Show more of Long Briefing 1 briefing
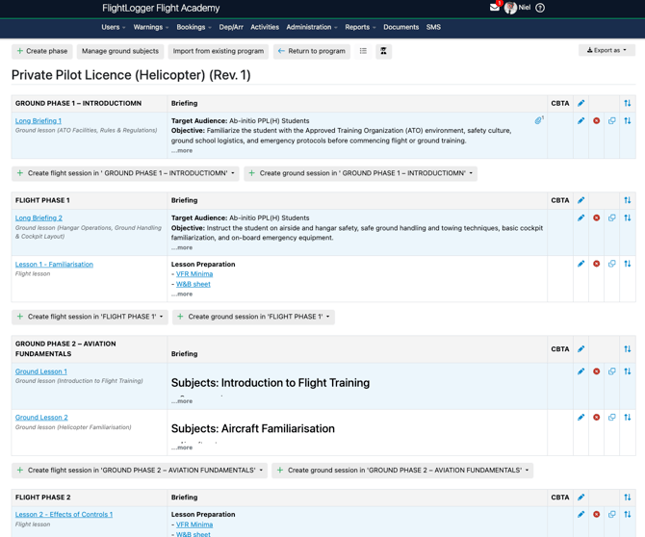 coord(182,150)
